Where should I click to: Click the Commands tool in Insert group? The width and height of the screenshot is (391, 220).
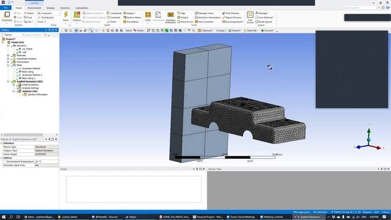click(114, 13)
